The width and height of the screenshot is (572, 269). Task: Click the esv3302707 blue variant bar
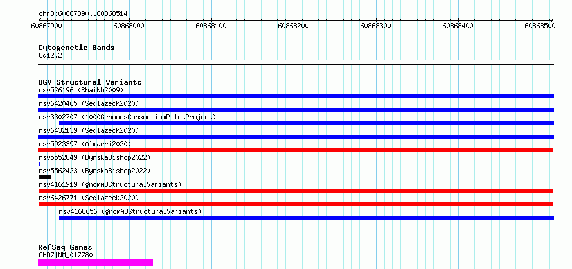click(x=307, y=123)
